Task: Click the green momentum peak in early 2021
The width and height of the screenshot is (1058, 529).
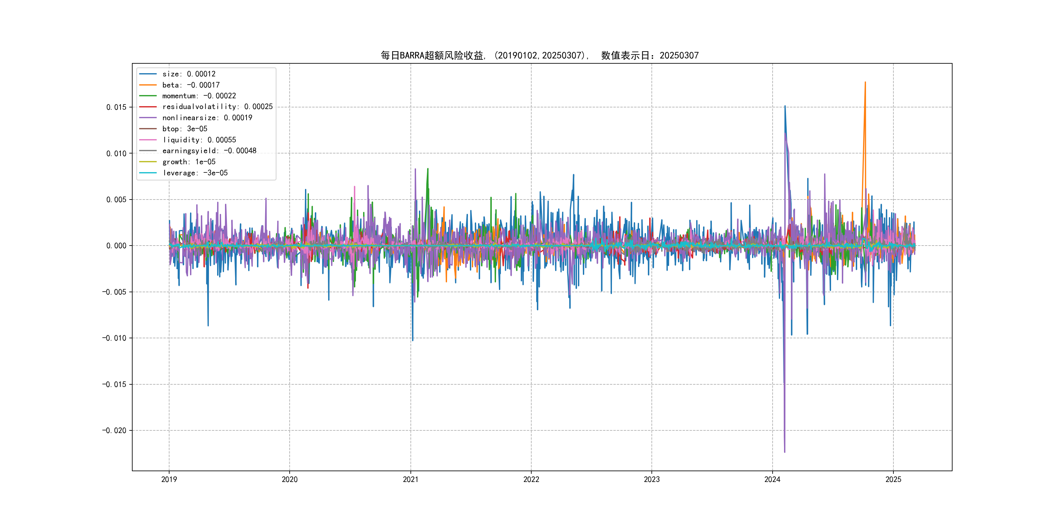Action: point(427,169)
